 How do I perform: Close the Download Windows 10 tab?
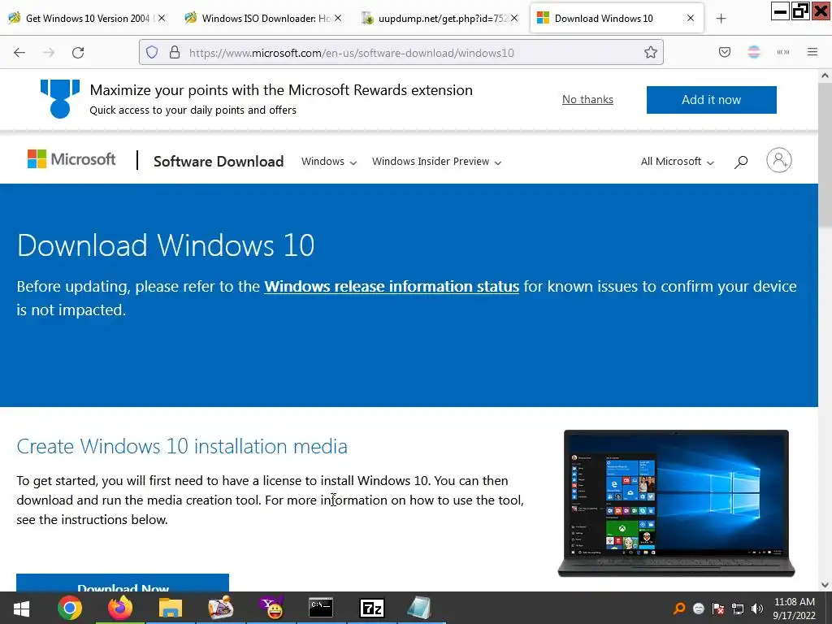coord(691,18)
